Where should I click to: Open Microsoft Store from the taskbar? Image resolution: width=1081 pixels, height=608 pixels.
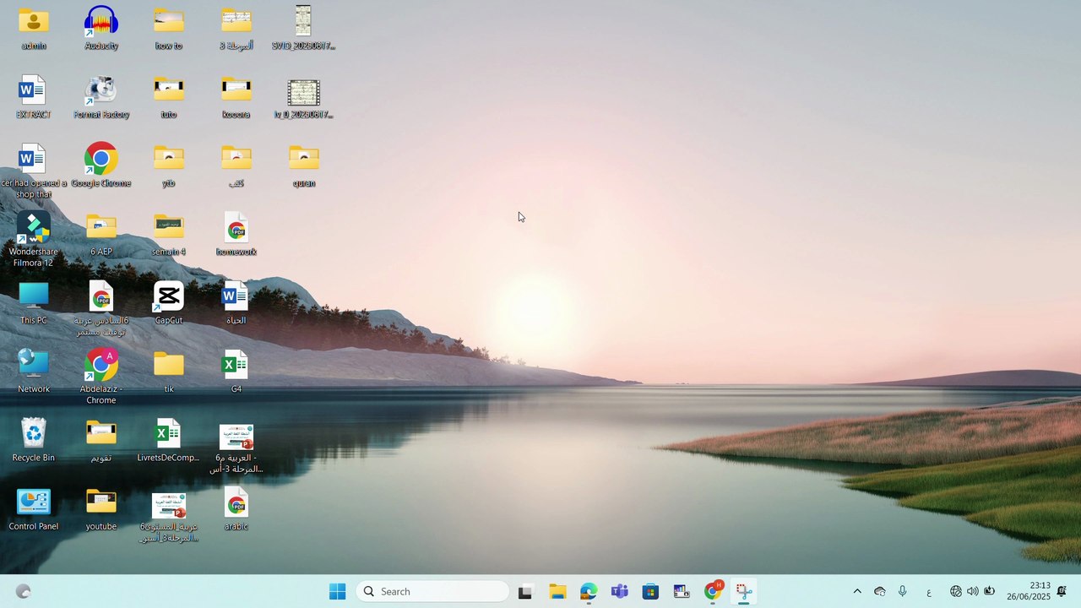click(650, 592)
